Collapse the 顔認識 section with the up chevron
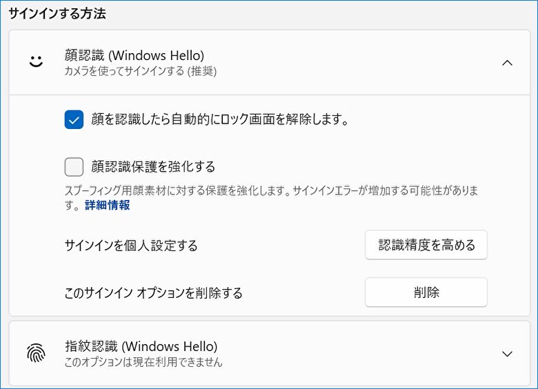This screenshot has width=538, height=389. [507, 63]
